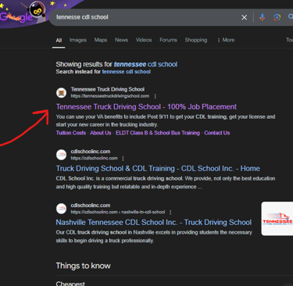Open the Contact Us sitelink
Image resolution: width=293 pixels, height=286 pixels.
(217, 133)
